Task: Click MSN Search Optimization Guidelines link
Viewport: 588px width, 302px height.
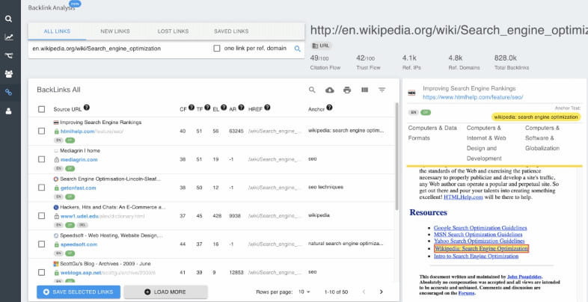Action: pos(478,235)
